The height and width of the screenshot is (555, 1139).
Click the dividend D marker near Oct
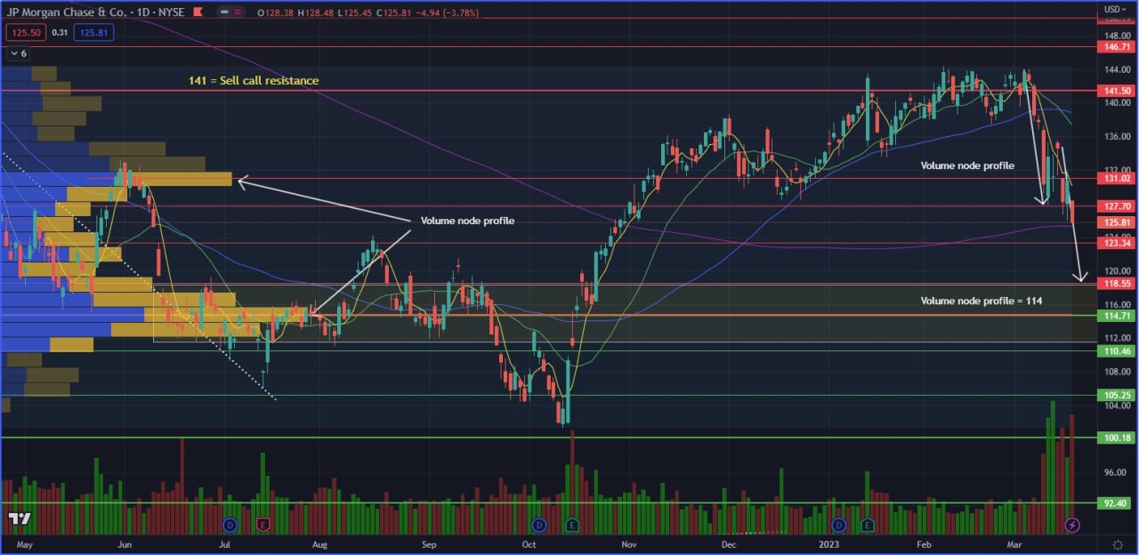(537, 525)
